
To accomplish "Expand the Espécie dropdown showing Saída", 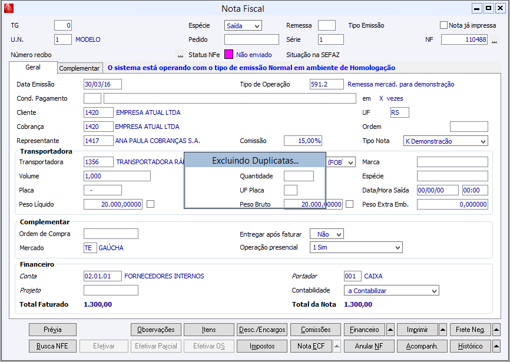I will (257, 26).
